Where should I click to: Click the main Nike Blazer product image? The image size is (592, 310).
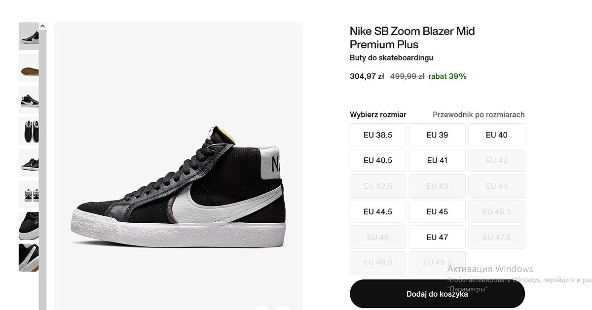point(178,187)
